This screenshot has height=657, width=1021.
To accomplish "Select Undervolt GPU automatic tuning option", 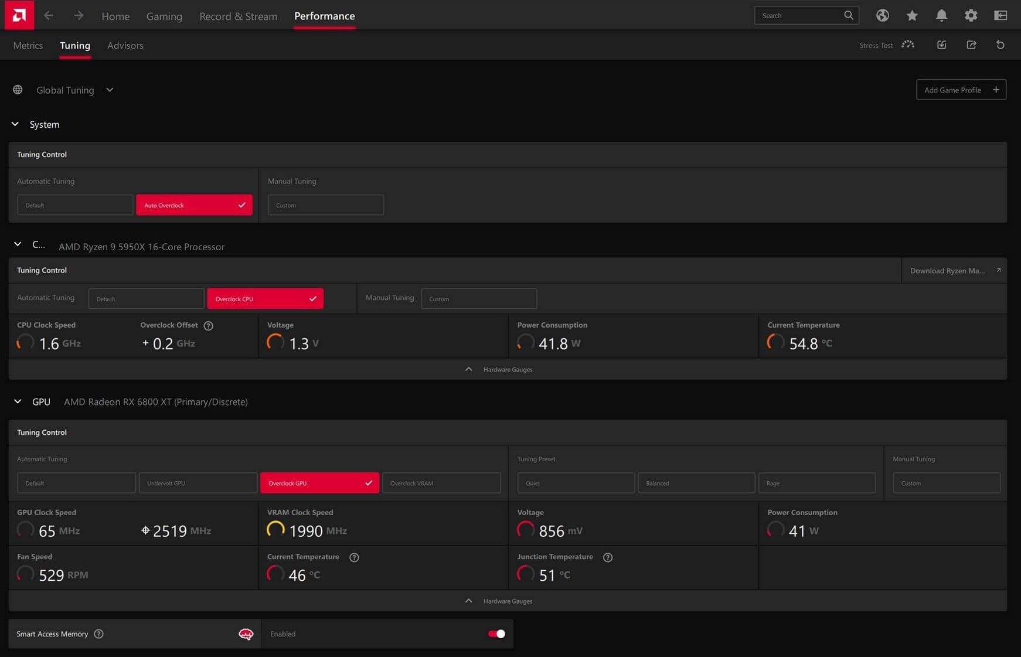I will pyautogui.click(x=198, y=483).
